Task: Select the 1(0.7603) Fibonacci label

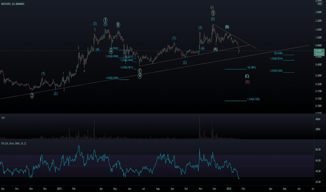Action: (114, 49)
